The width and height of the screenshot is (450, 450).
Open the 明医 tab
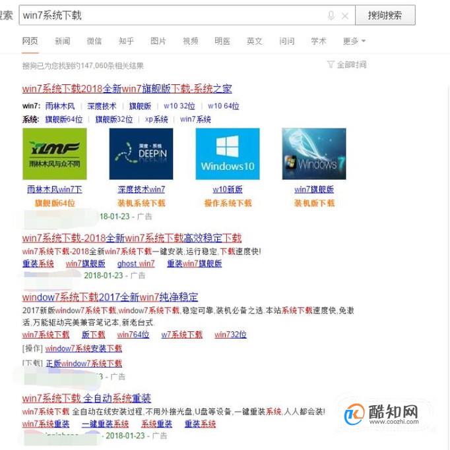222,41
